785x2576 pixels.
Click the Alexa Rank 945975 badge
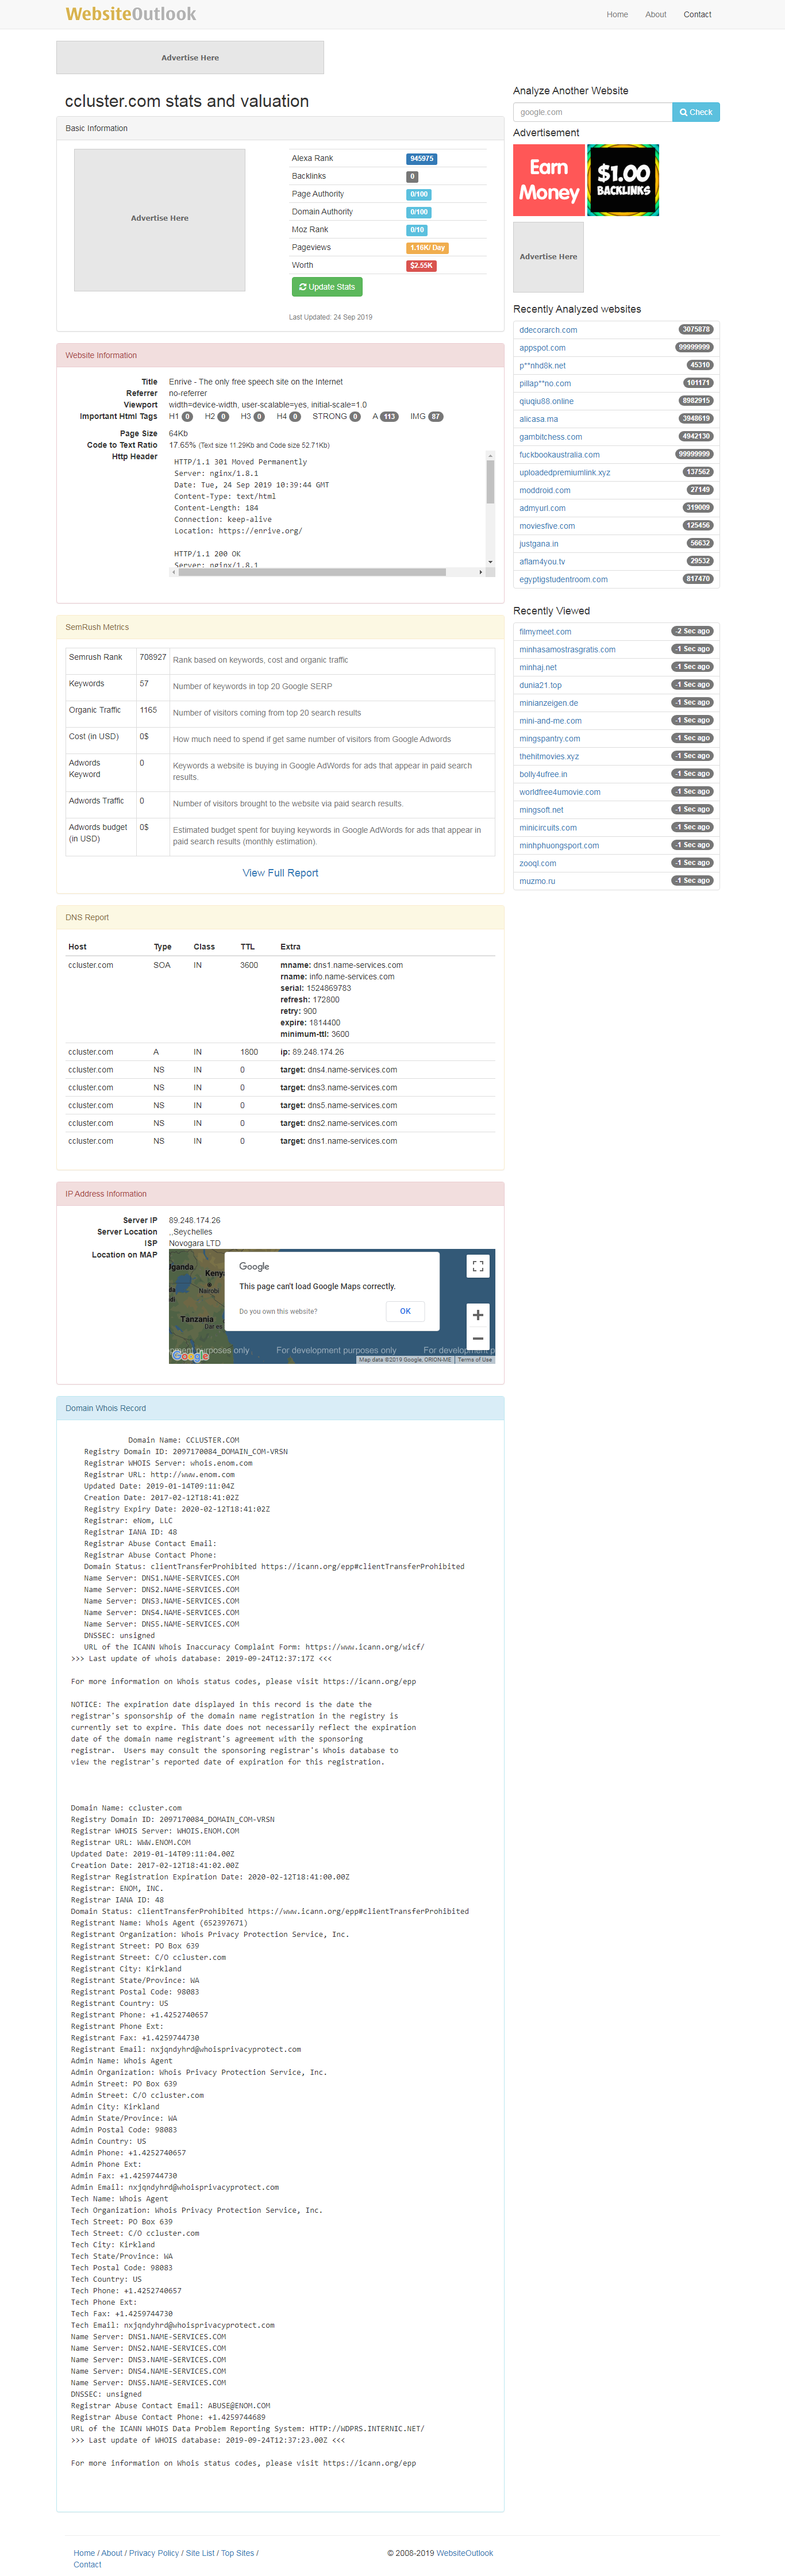(x=422, y=159)
